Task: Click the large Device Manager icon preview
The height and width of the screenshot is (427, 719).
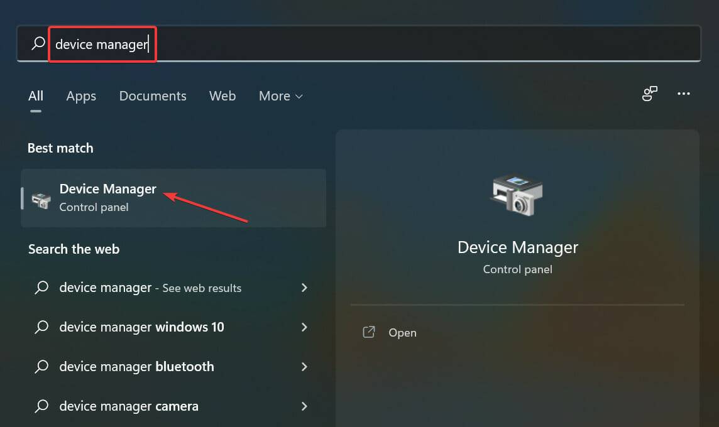Action: click(517, 195)
